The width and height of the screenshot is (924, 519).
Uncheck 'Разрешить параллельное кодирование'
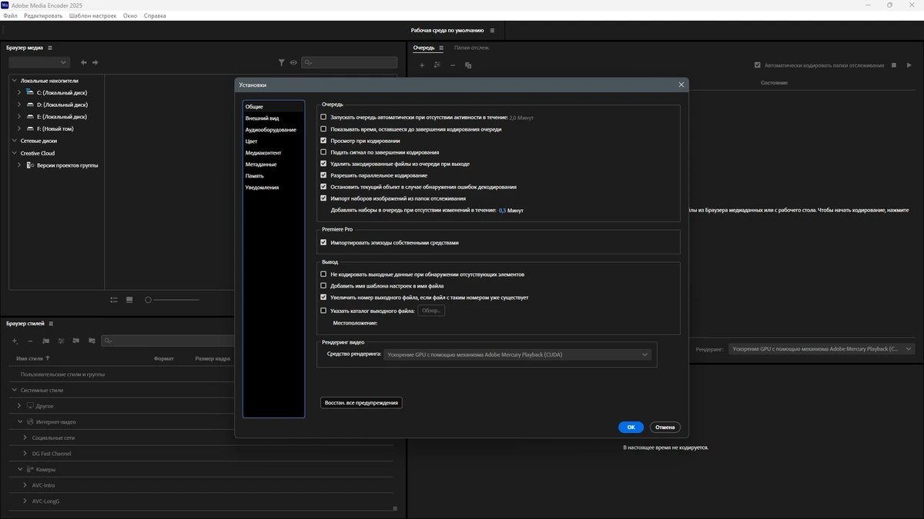323,175
